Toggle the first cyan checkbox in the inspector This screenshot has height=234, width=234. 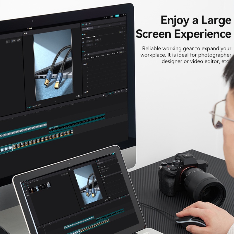click(83, 35)
